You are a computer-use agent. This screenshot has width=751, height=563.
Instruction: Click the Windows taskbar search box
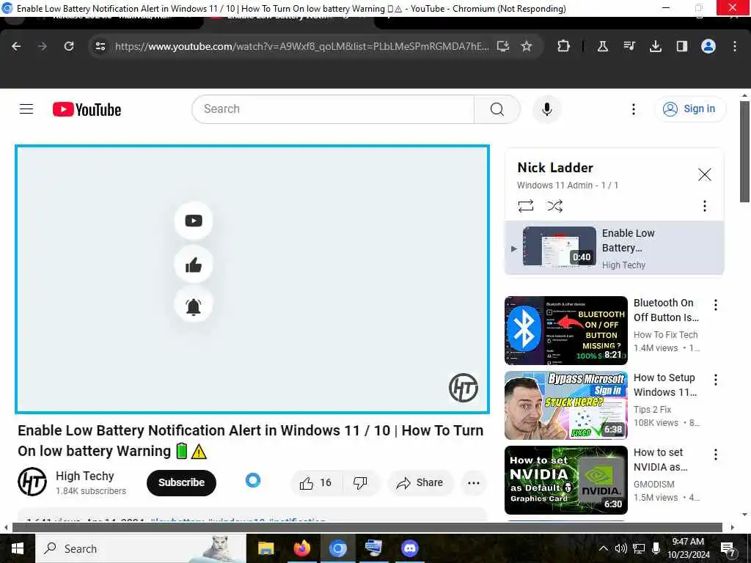[140, 548]
